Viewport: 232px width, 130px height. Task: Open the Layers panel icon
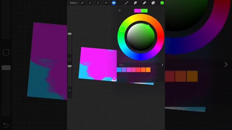153,3
